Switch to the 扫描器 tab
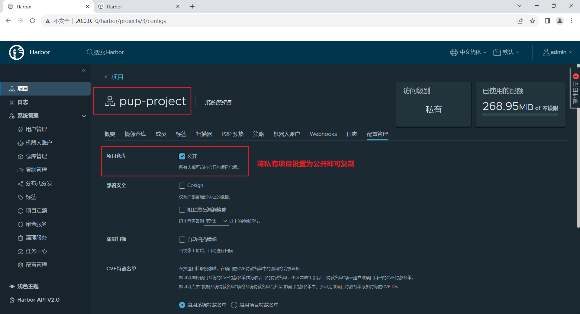 coord(204,134)
